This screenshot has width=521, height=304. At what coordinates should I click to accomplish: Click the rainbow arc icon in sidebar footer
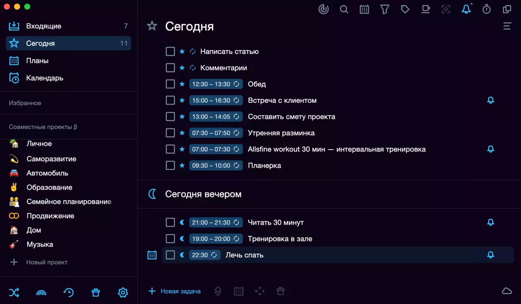click(41, 293)
